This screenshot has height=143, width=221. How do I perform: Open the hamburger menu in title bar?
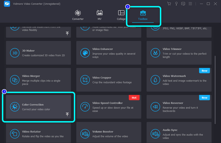190,4
